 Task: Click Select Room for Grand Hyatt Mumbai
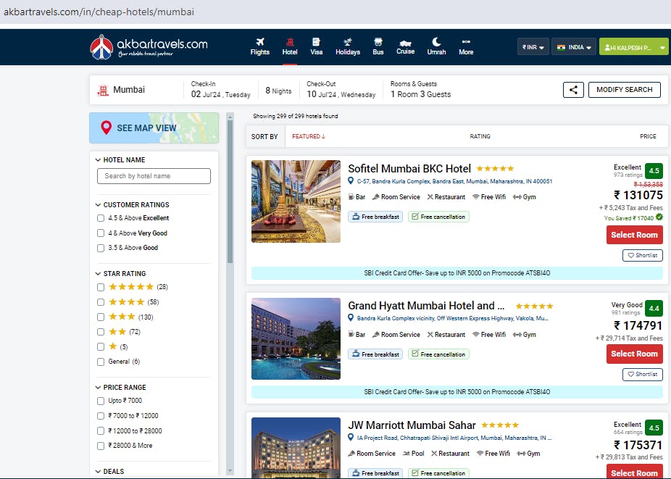pyautogui.click(x=634, y=354)
